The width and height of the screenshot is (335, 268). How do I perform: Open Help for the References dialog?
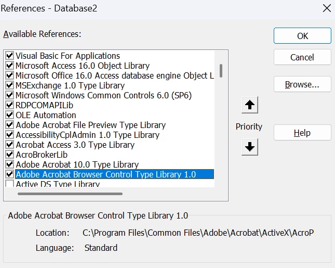coord(302,133)
